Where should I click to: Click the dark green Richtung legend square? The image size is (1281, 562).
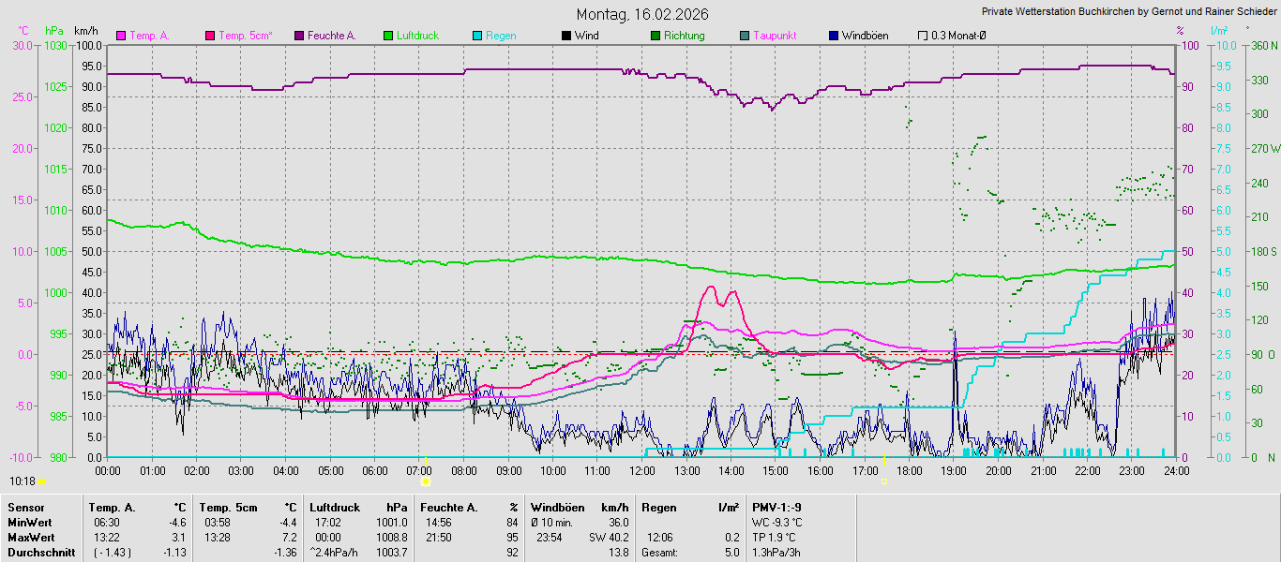(x=655, y=36)
